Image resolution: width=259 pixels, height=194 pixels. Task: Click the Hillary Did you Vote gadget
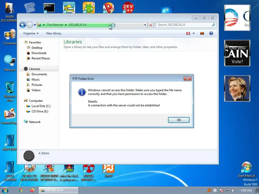pyautogui.click(x=237, y=88)
